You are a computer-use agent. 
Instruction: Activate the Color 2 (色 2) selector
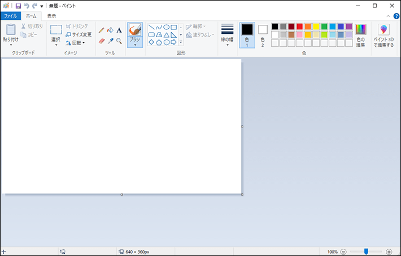click(x=263, y=34)
